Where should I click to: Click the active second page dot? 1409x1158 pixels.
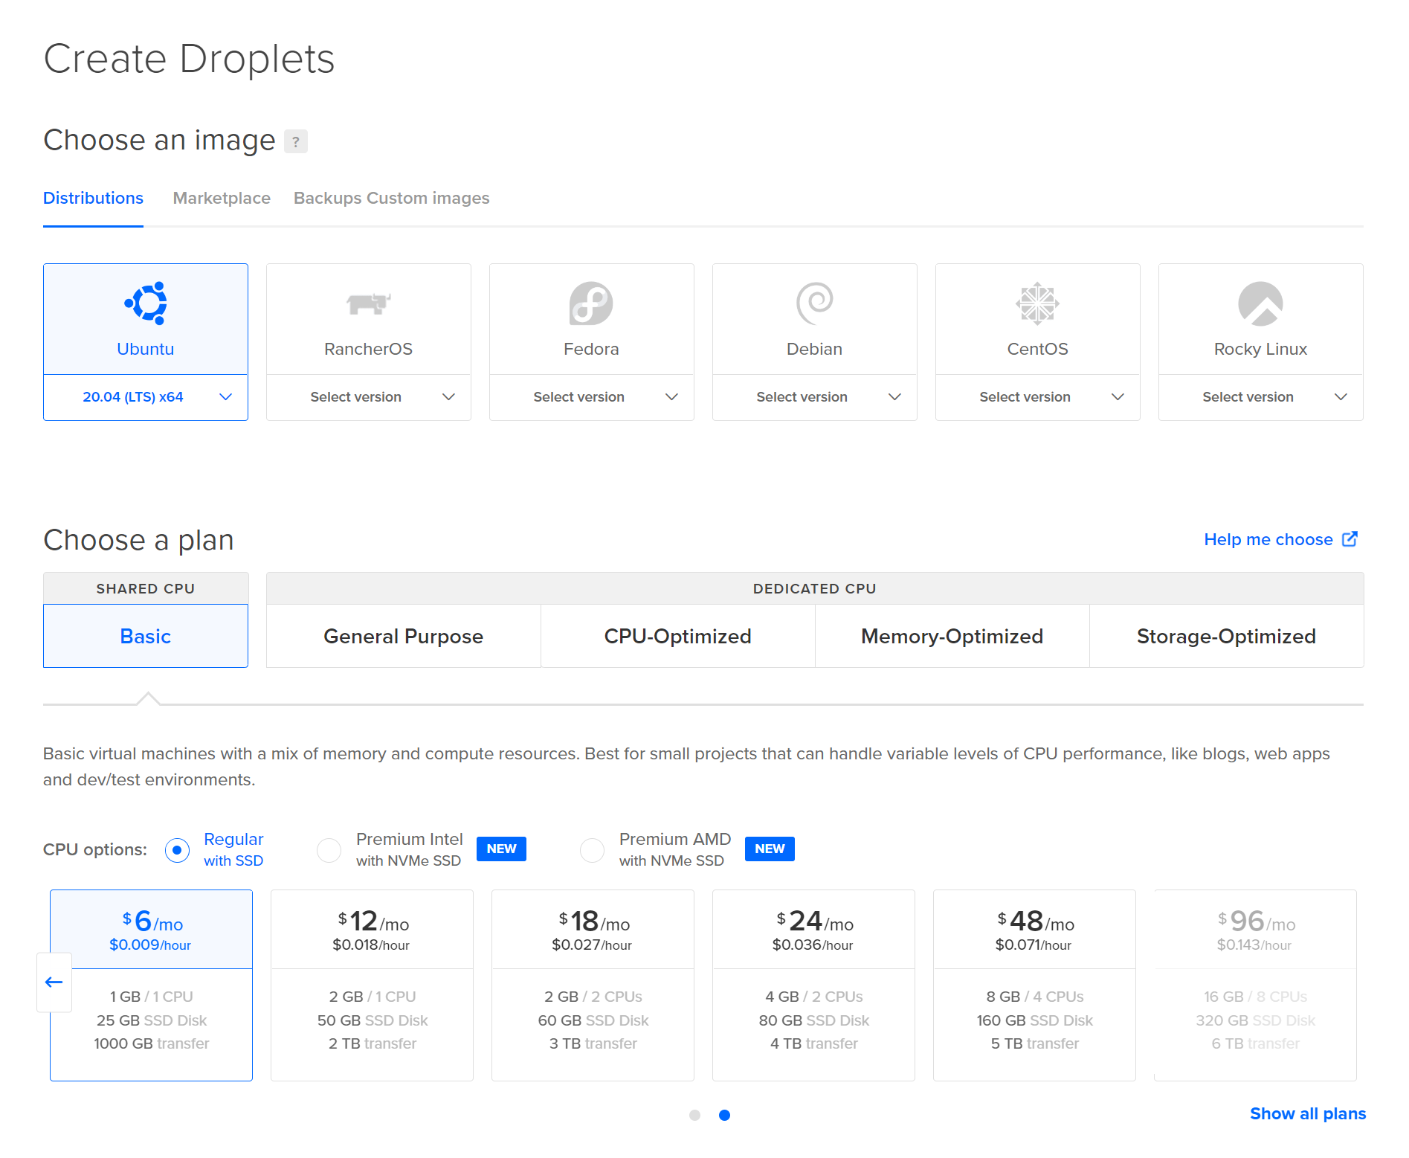point(725,1115)
